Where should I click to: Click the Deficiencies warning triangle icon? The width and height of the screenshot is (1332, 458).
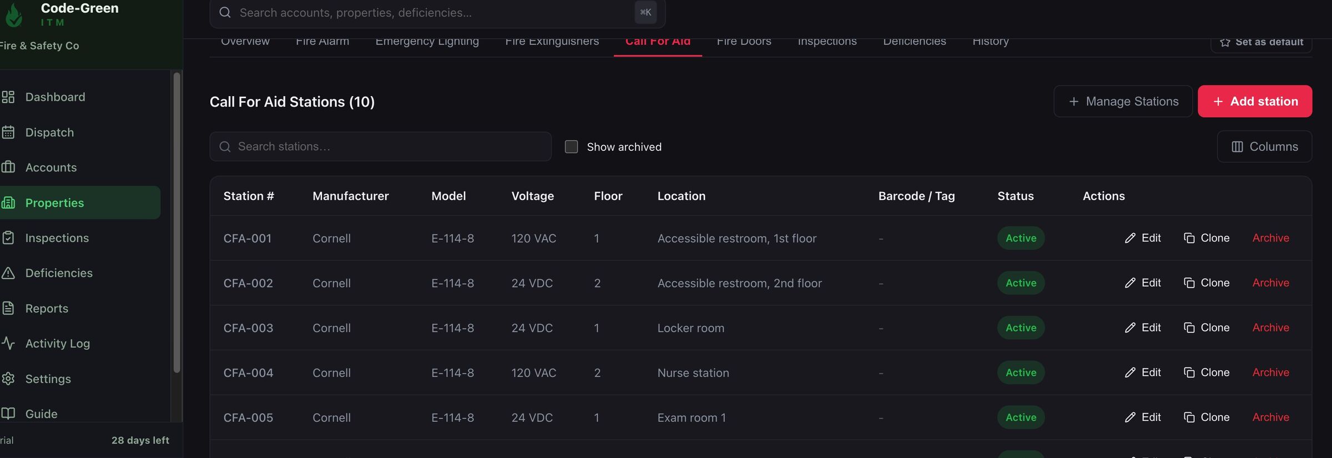tap(8, 273)
